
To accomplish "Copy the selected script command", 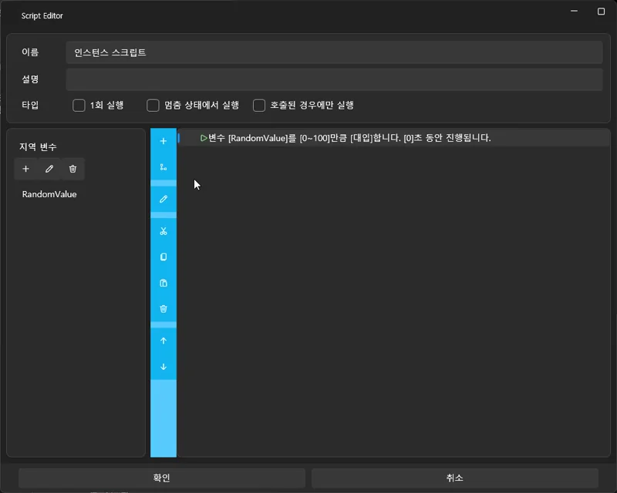I will click(164, 257).
